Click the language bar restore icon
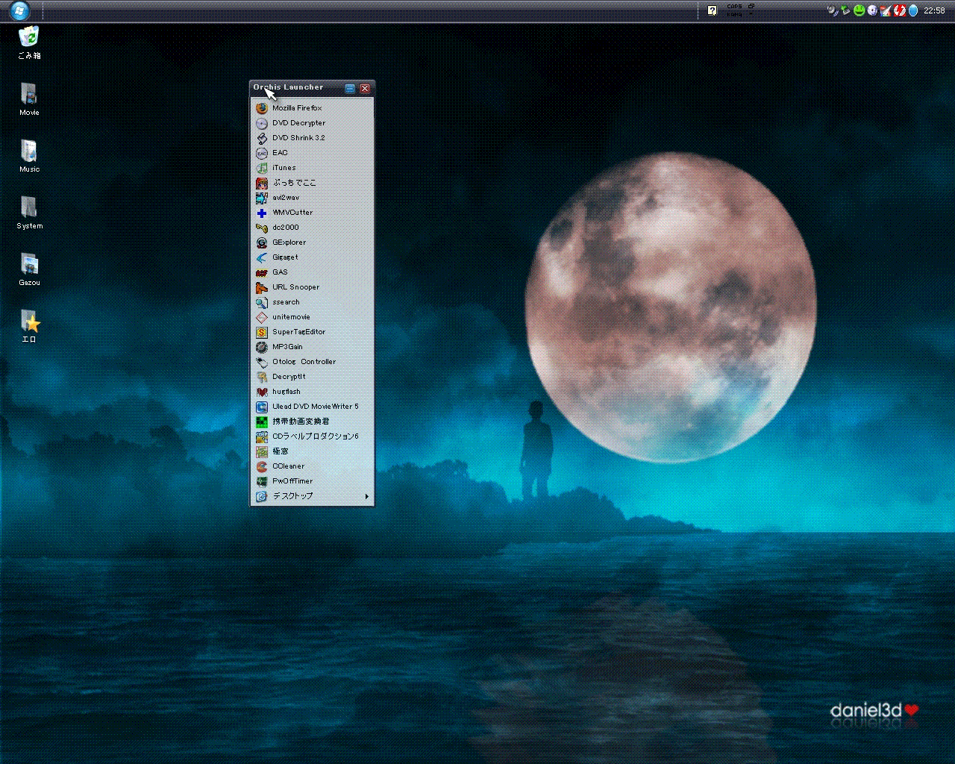This screenshot has height=764, width=955. 751,6
